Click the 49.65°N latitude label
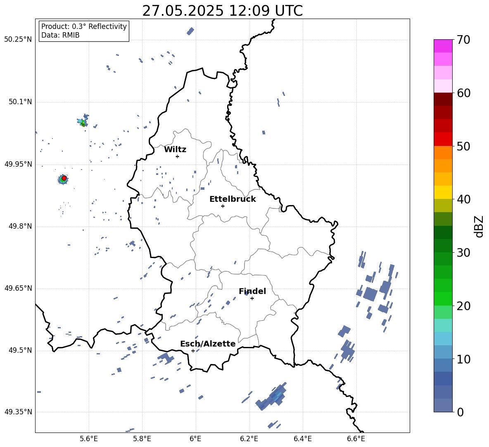The image size is (489, 447). 18,288
